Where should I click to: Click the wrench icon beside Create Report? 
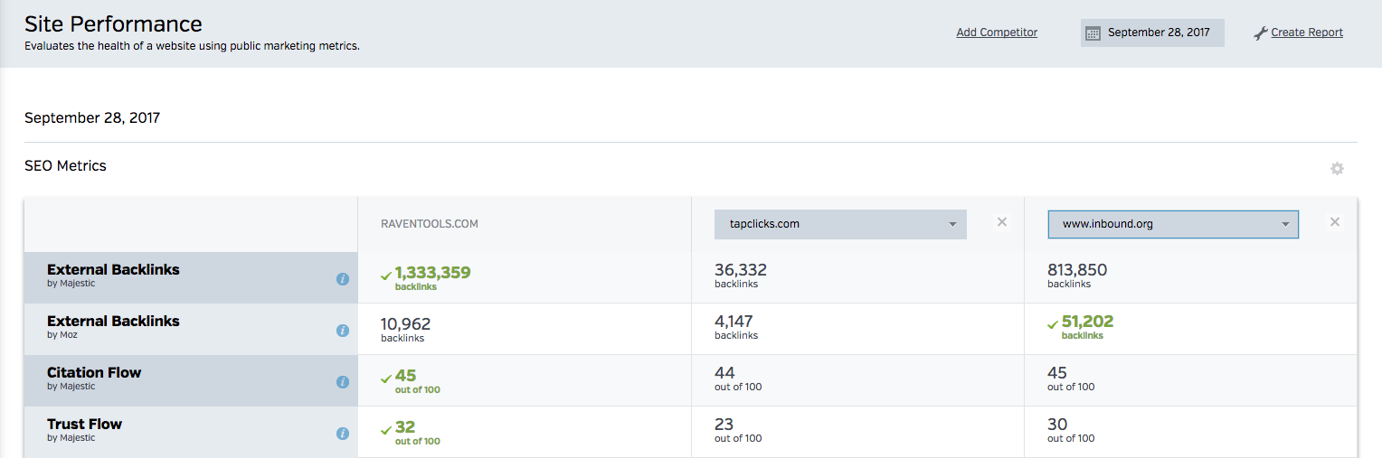(x=1261, y=33)
